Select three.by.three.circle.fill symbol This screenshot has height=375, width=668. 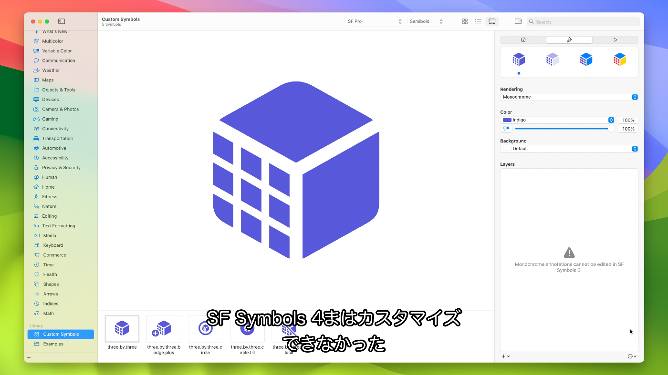point(247,329)
